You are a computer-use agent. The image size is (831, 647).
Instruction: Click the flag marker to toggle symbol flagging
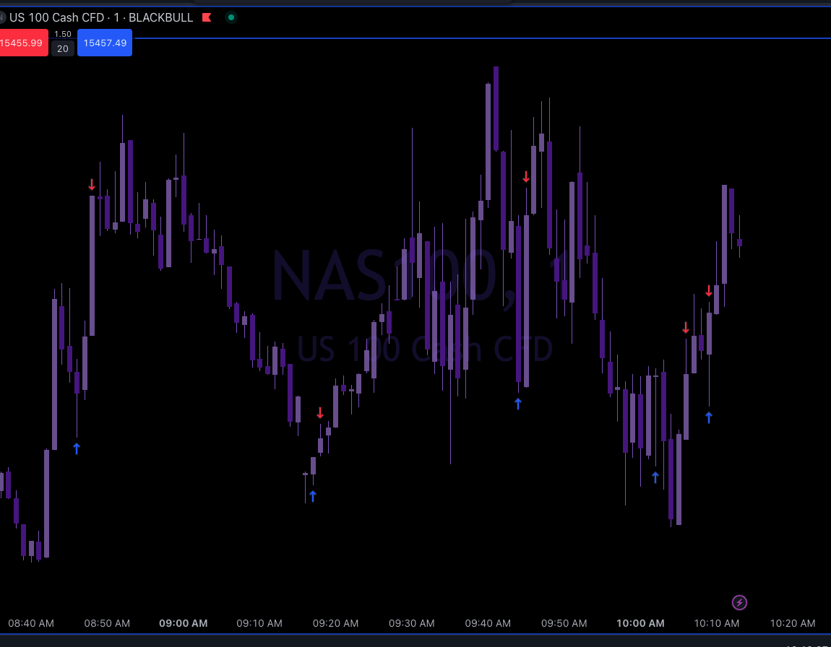[207, 17]
